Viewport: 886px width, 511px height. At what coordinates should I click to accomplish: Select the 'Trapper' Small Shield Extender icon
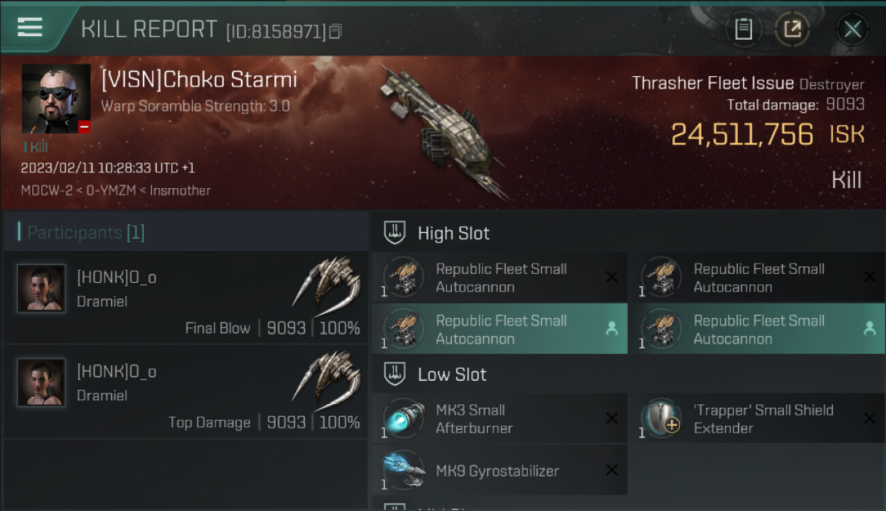pos(661,418)
